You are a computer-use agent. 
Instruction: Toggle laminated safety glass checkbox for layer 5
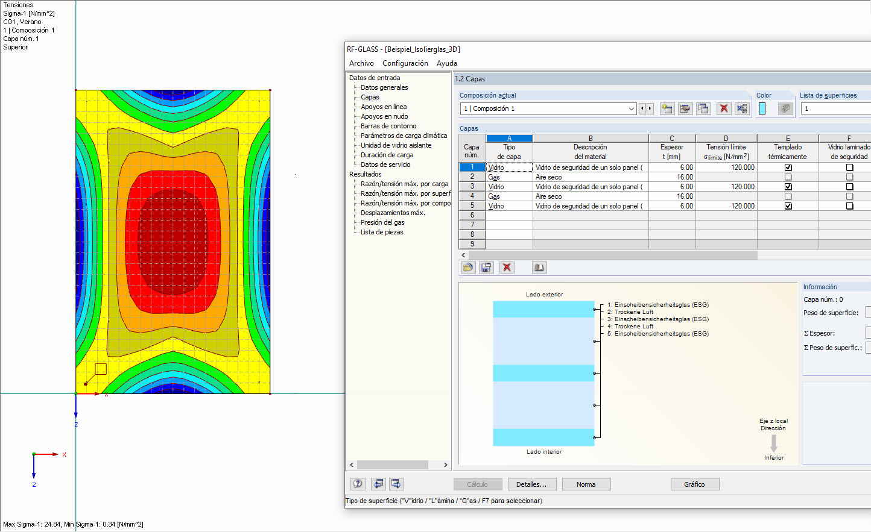click(x=849, y=206)
